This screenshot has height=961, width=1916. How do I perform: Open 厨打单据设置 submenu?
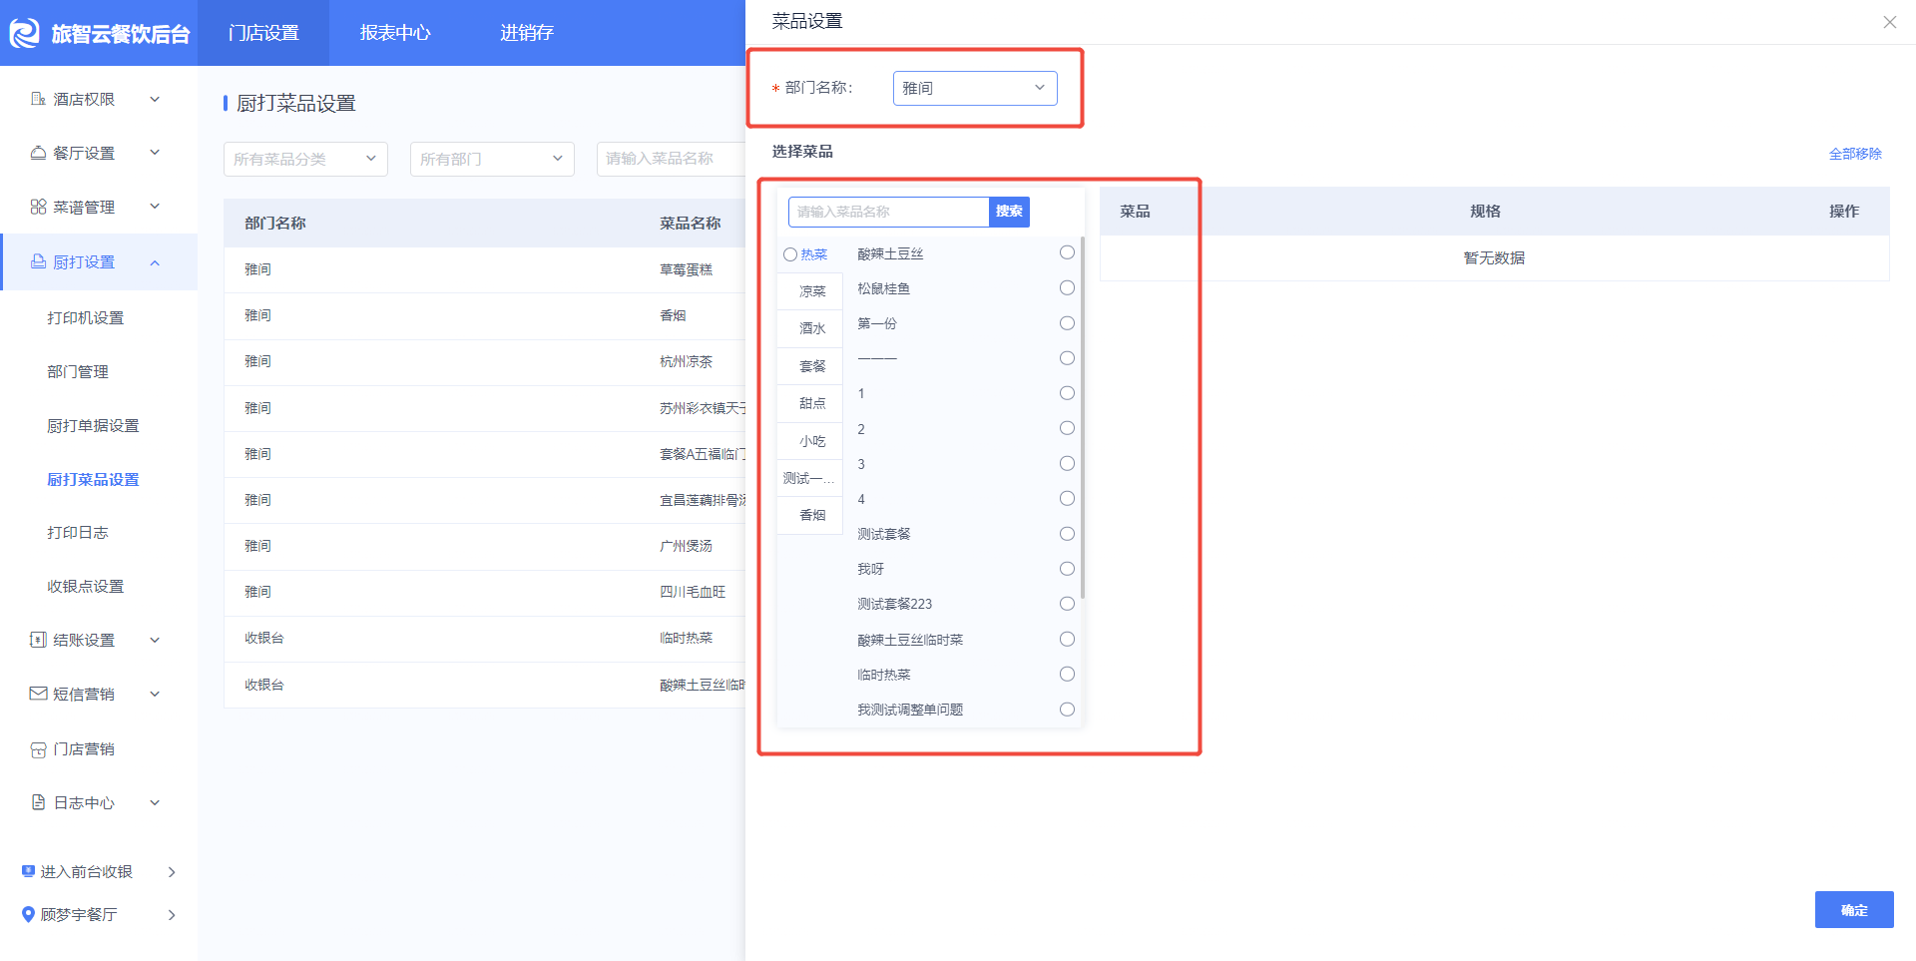click(93, 425)
